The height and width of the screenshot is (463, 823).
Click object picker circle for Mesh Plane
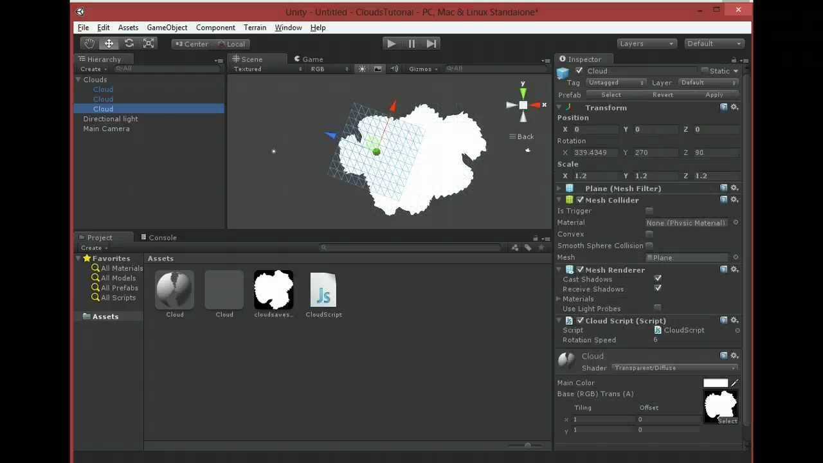pos(736,257)
